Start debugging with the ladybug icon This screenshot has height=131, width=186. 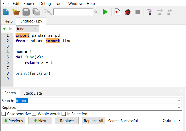tap(128, 12)
